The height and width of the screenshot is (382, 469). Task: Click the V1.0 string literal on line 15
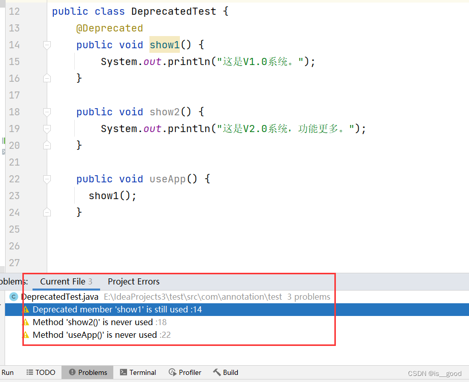point(260,61)
